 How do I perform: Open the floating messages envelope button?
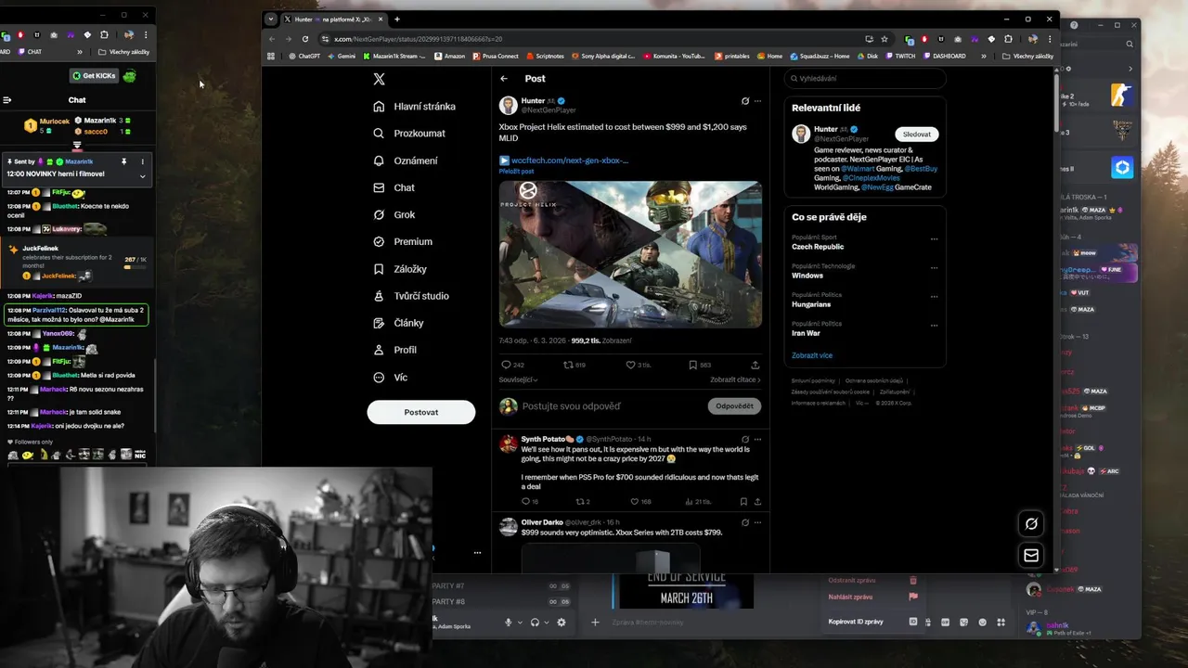pyautogui.click(x=1030, y=555)
